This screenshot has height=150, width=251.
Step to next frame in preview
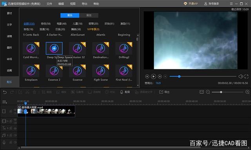point(160,77)
